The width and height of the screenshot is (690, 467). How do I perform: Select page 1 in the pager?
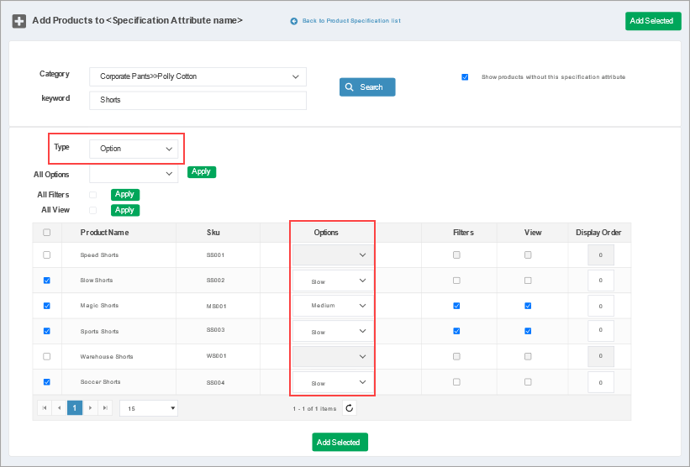75,408
